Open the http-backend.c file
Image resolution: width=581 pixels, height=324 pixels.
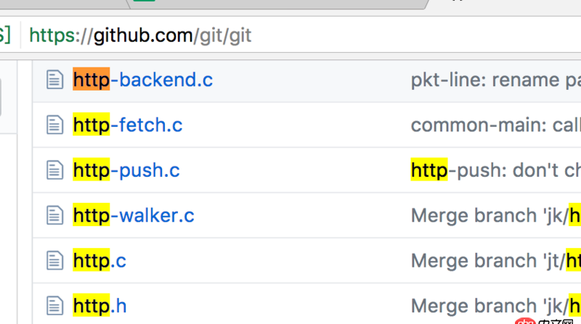(x=142, y=80)
